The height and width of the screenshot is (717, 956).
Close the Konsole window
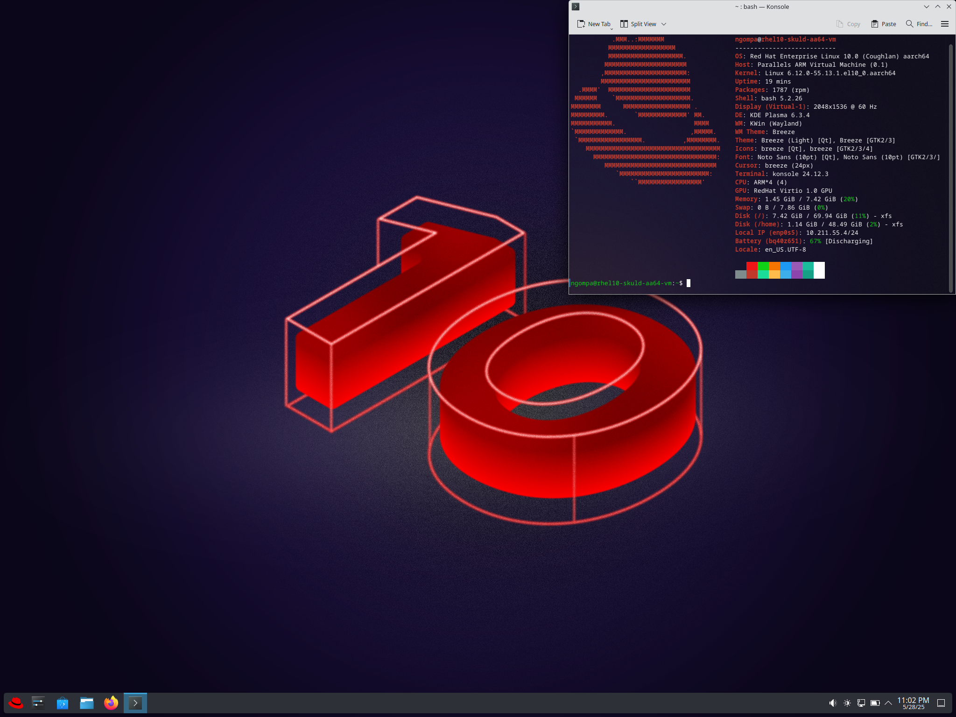pyautogui.click(x=949, y=7)
